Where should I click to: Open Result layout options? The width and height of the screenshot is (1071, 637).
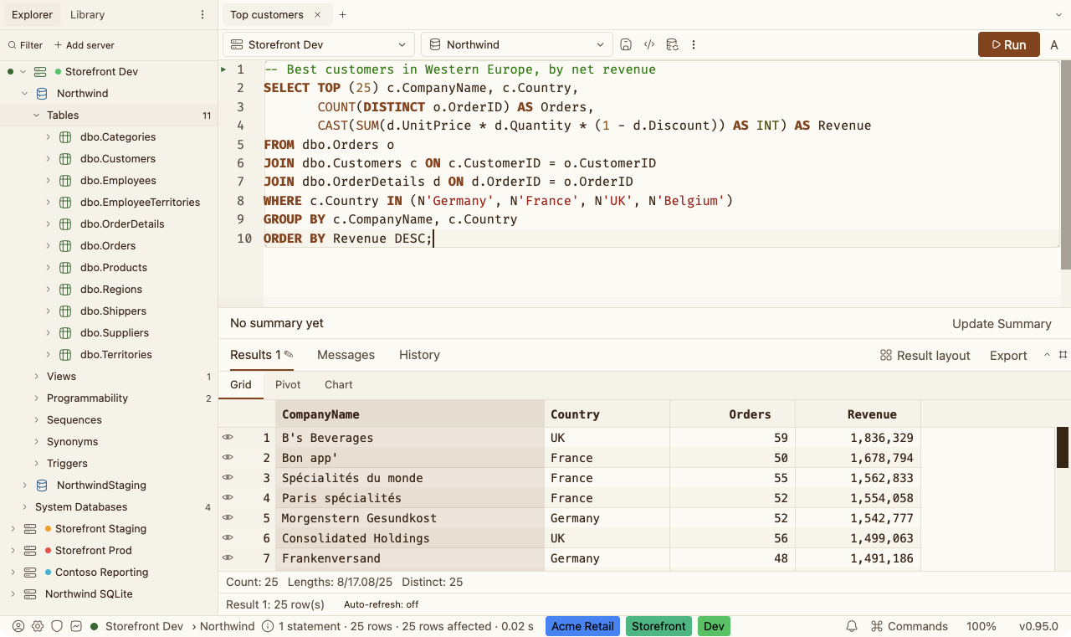(925, 356)
